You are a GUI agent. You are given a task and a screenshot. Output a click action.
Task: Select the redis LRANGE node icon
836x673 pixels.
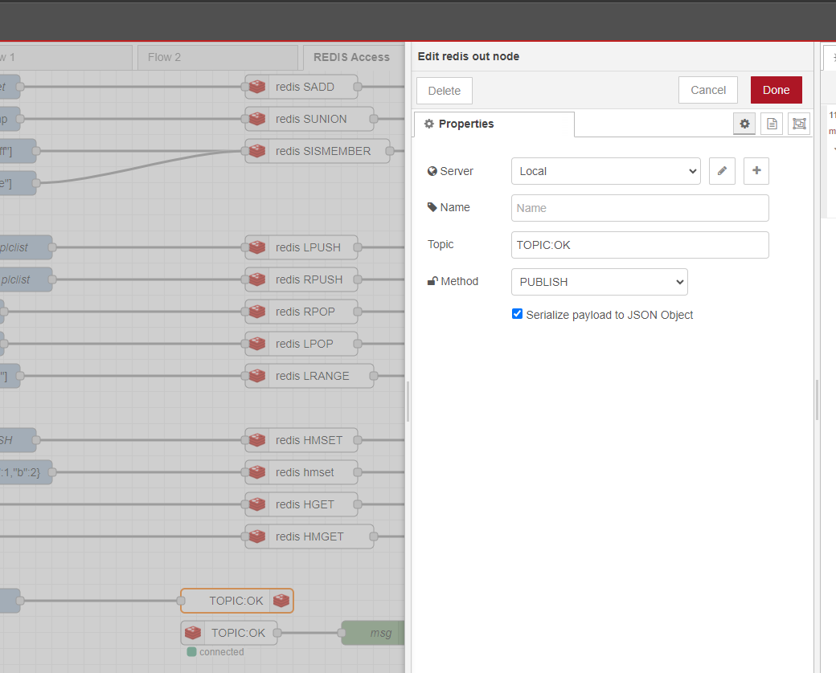tap(257, 376)
